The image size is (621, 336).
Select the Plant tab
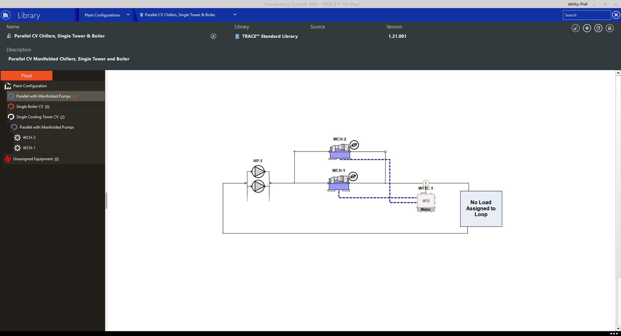pos(26,76)
